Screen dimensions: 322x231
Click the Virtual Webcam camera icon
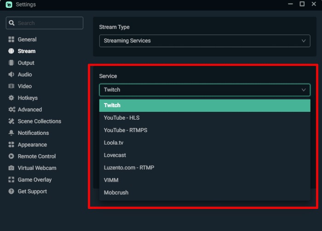point(11,168)
